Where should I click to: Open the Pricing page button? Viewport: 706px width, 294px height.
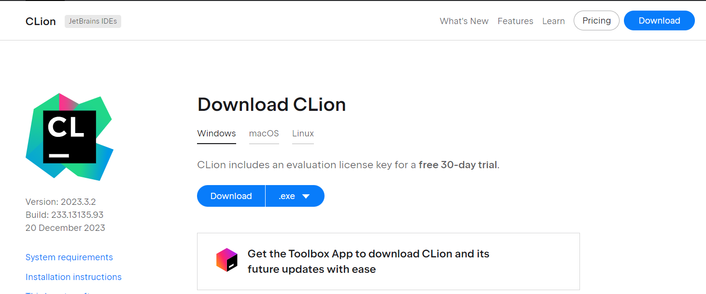coord(596,21)
